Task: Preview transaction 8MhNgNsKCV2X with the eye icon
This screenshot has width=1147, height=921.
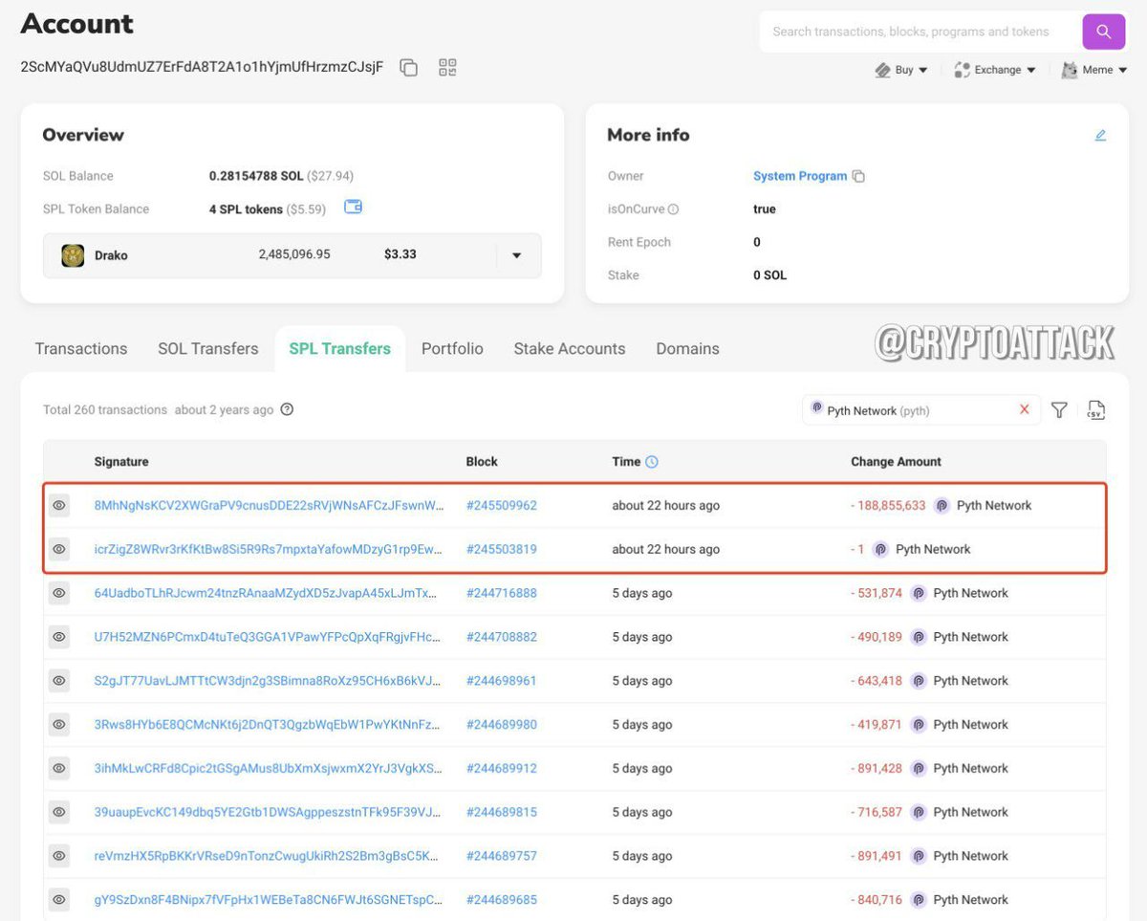Action: point(59,505)
